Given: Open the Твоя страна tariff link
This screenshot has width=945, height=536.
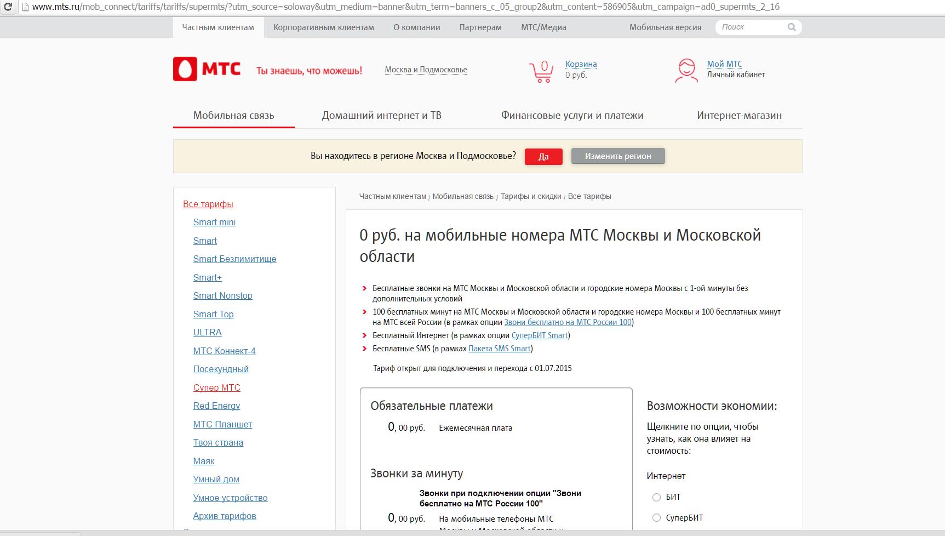Looking at the screenshot, I should (218, 442).
